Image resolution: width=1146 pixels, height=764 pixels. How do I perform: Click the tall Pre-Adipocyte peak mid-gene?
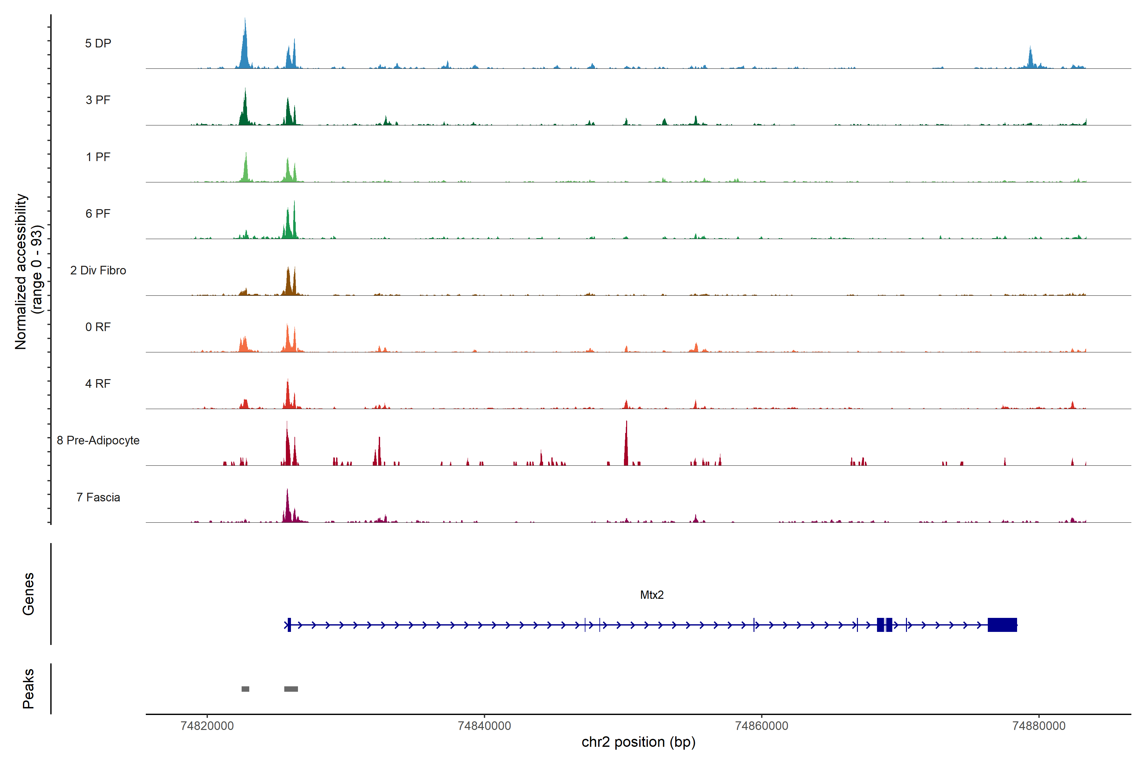pos(626,446)
